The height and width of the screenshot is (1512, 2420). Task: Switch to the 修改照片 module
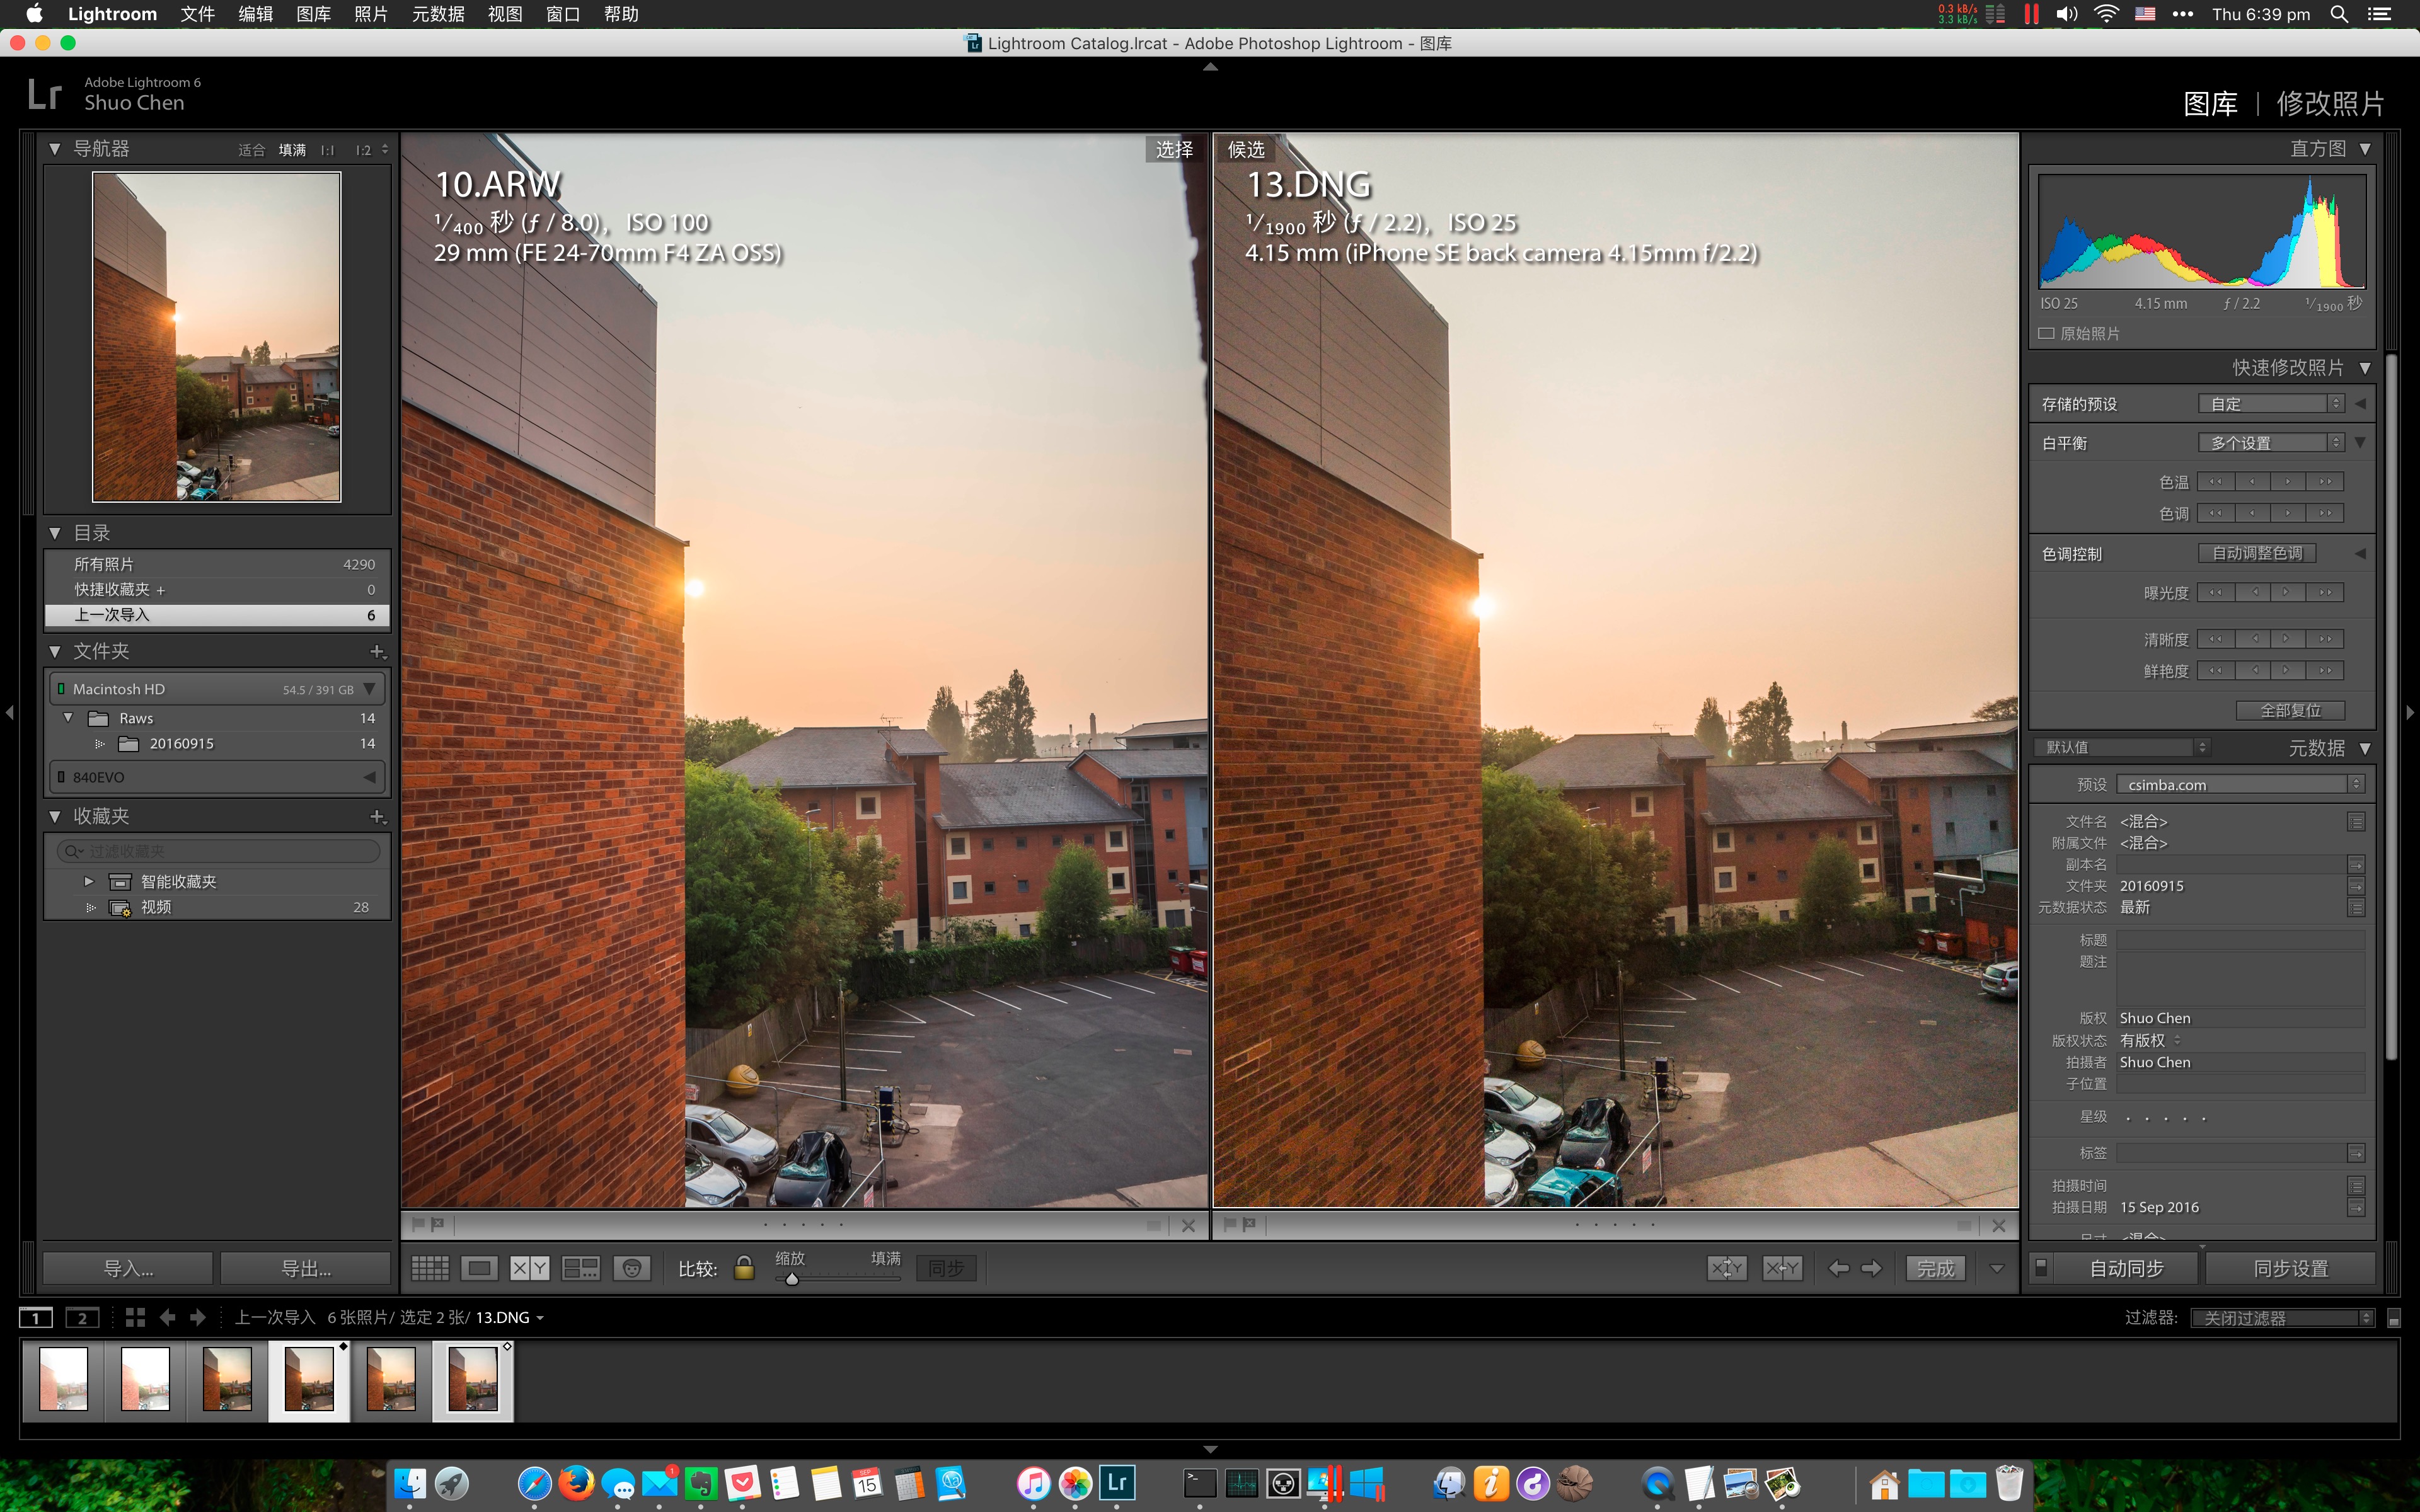pos(2329,103)
